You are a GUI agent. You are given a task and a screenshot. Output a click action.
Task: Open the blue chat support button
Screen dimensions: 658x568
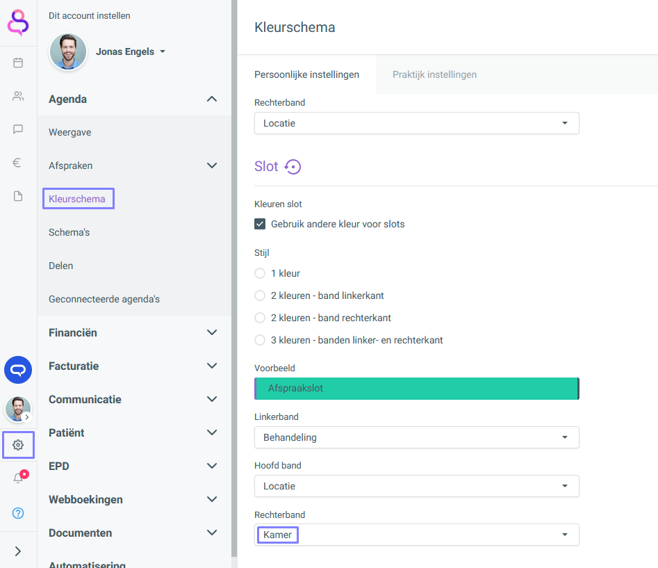18,370
